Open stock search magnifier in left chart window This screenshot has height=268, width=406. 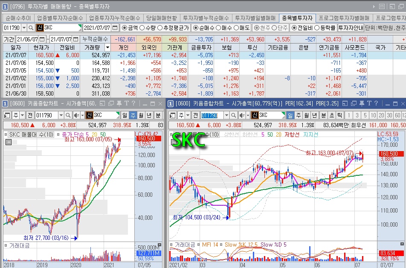(68, 115)
